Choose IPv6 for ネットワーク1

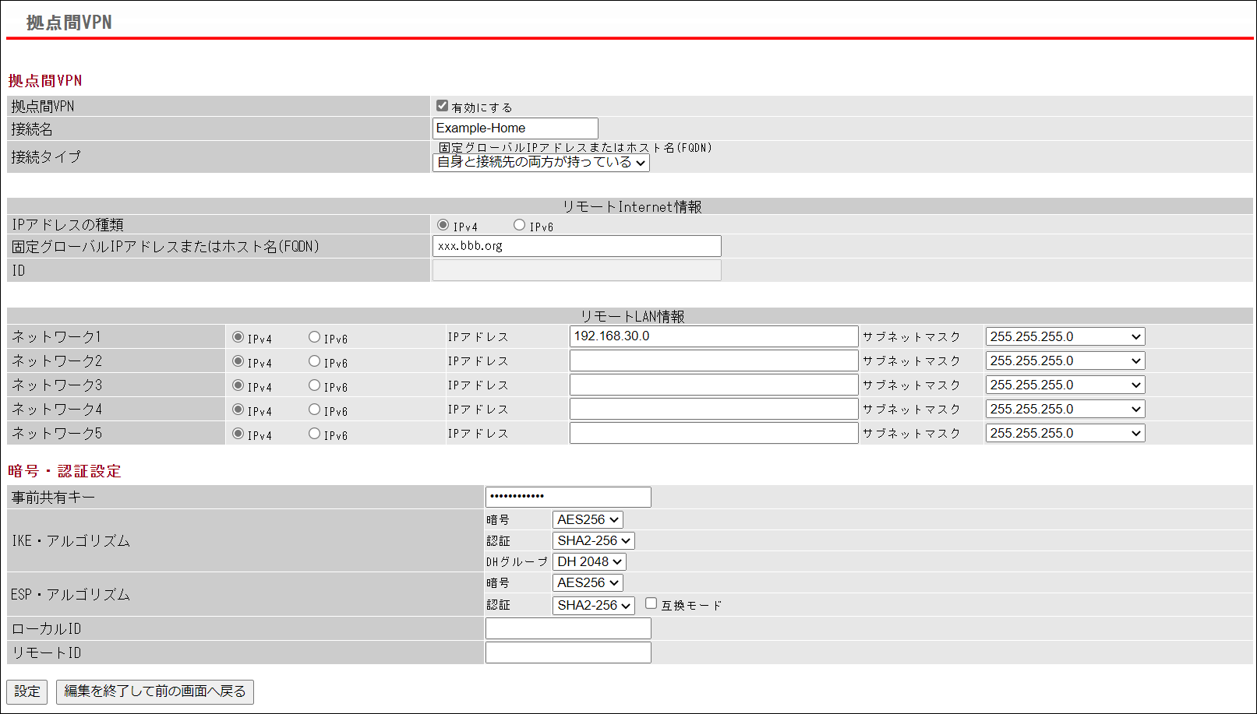pos(314,337)
